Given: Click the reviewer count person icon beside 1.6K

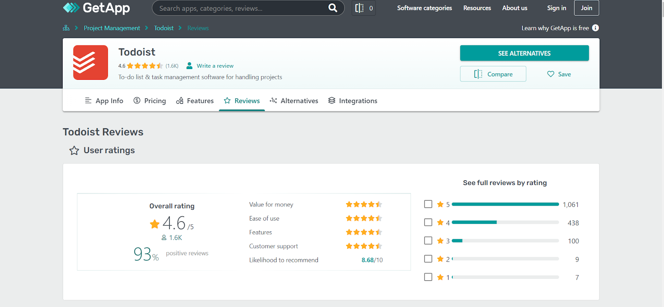Looking at the screenshot, I should (164, 237).
